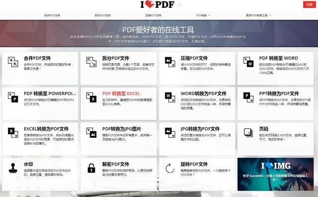Open the 拆分PDF文件 nav menu item
The image size is (318, 197).
[103, 15]
